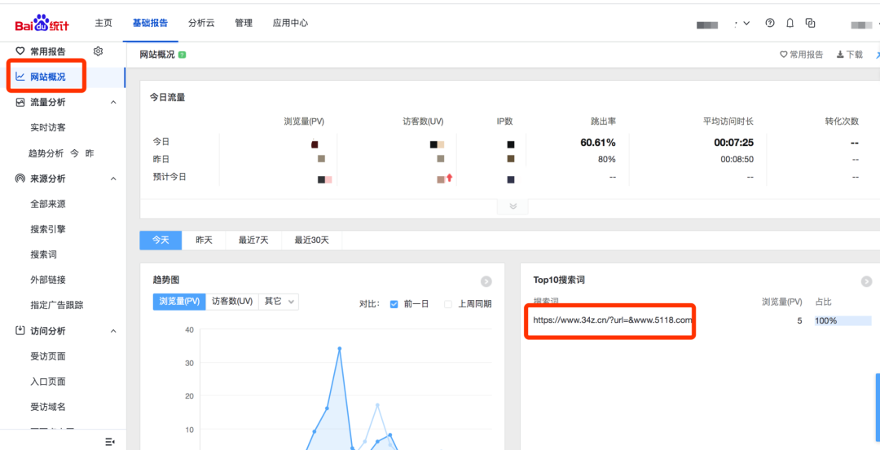Screen dimensions: 880x450
Task: Open the notifications bell icon
Action: [x=790, y=23]
